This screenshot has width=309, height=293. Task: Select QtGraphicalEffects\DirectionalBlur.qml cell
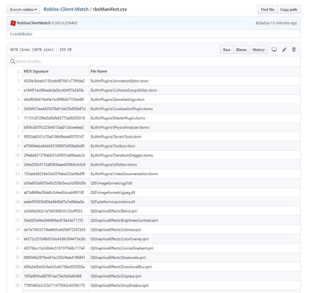(195, 267)
